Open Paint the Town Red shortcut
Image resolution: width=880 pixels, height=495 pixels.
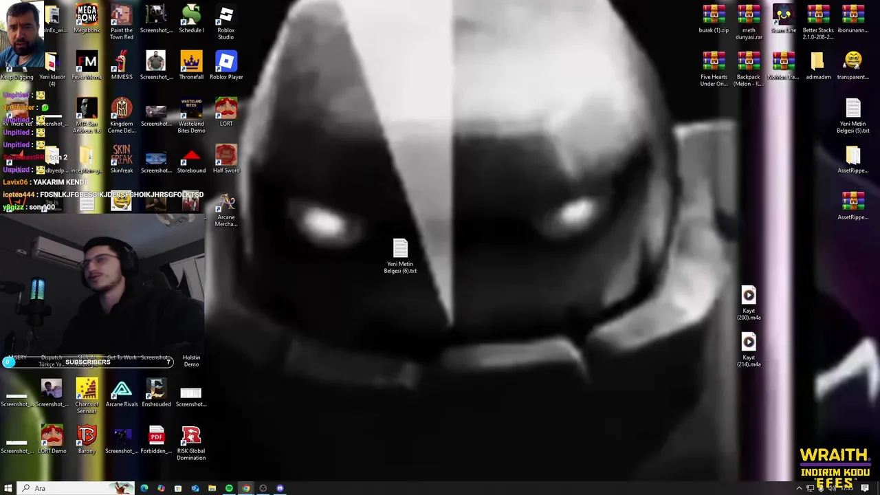point(122,22)
